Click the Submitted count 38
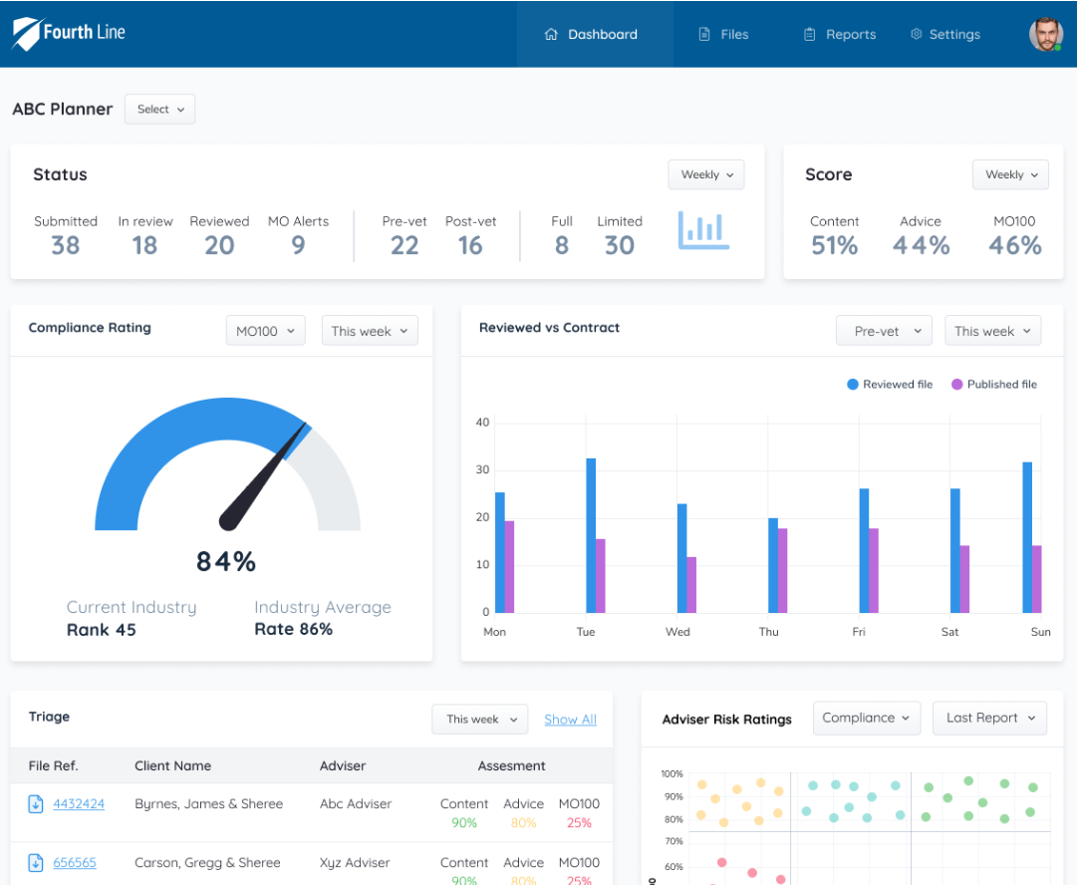Screen dimensions: 1077x885 66,245
